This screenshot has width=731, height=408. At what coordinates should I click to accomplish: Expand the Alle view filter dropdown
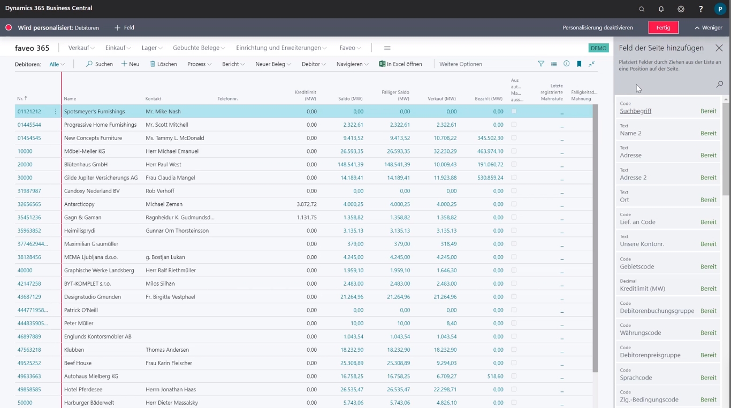click(57, 64)
